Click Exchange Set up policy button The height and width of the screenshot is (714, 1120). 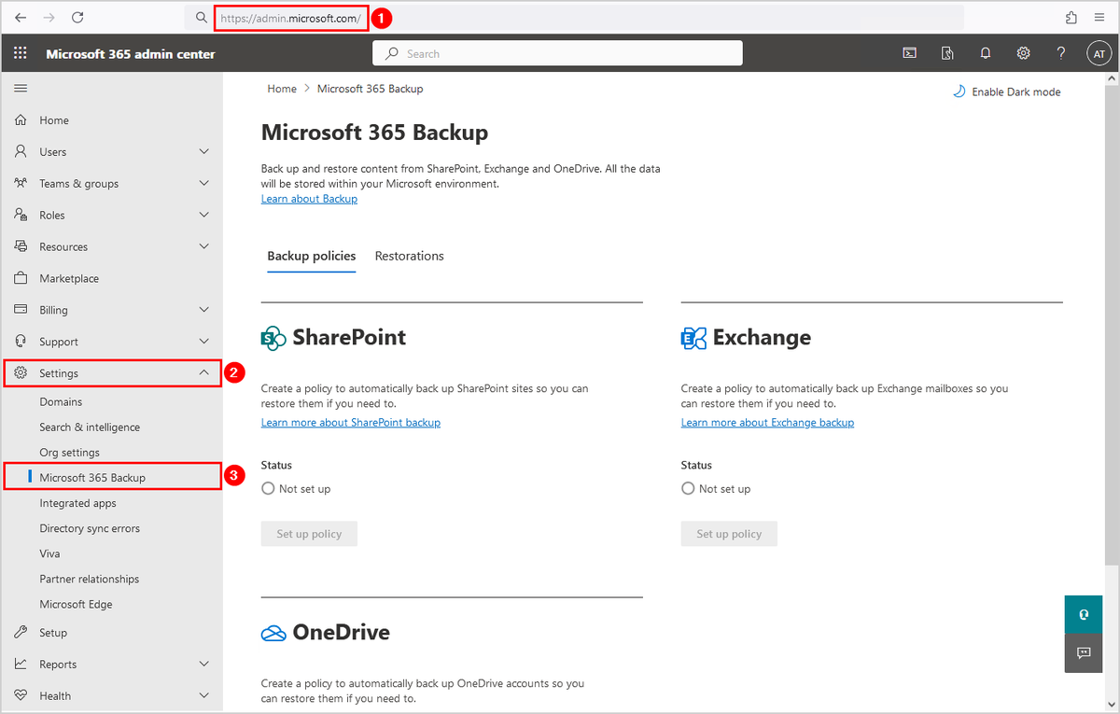tap(729, 534)
